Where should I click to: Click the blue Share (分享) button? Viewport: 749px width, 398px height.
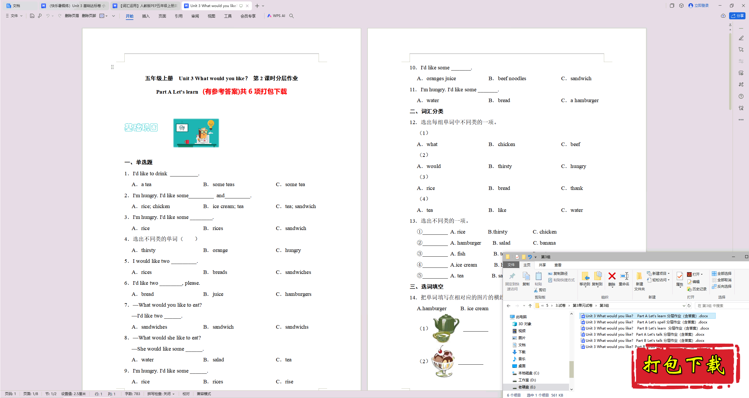pos(737,16)
